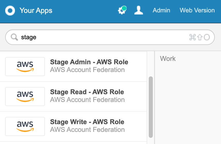Screen dimensions: 221x144
Task: Click the AWS logo for Stage Read
Action: (25, 96)
